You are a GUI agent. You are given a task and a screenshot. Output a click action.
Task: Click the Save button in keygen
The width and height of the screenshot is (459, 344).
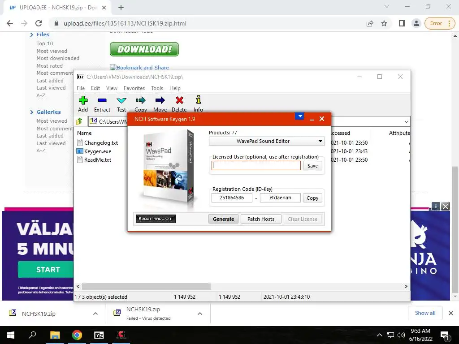coord(312,166)
